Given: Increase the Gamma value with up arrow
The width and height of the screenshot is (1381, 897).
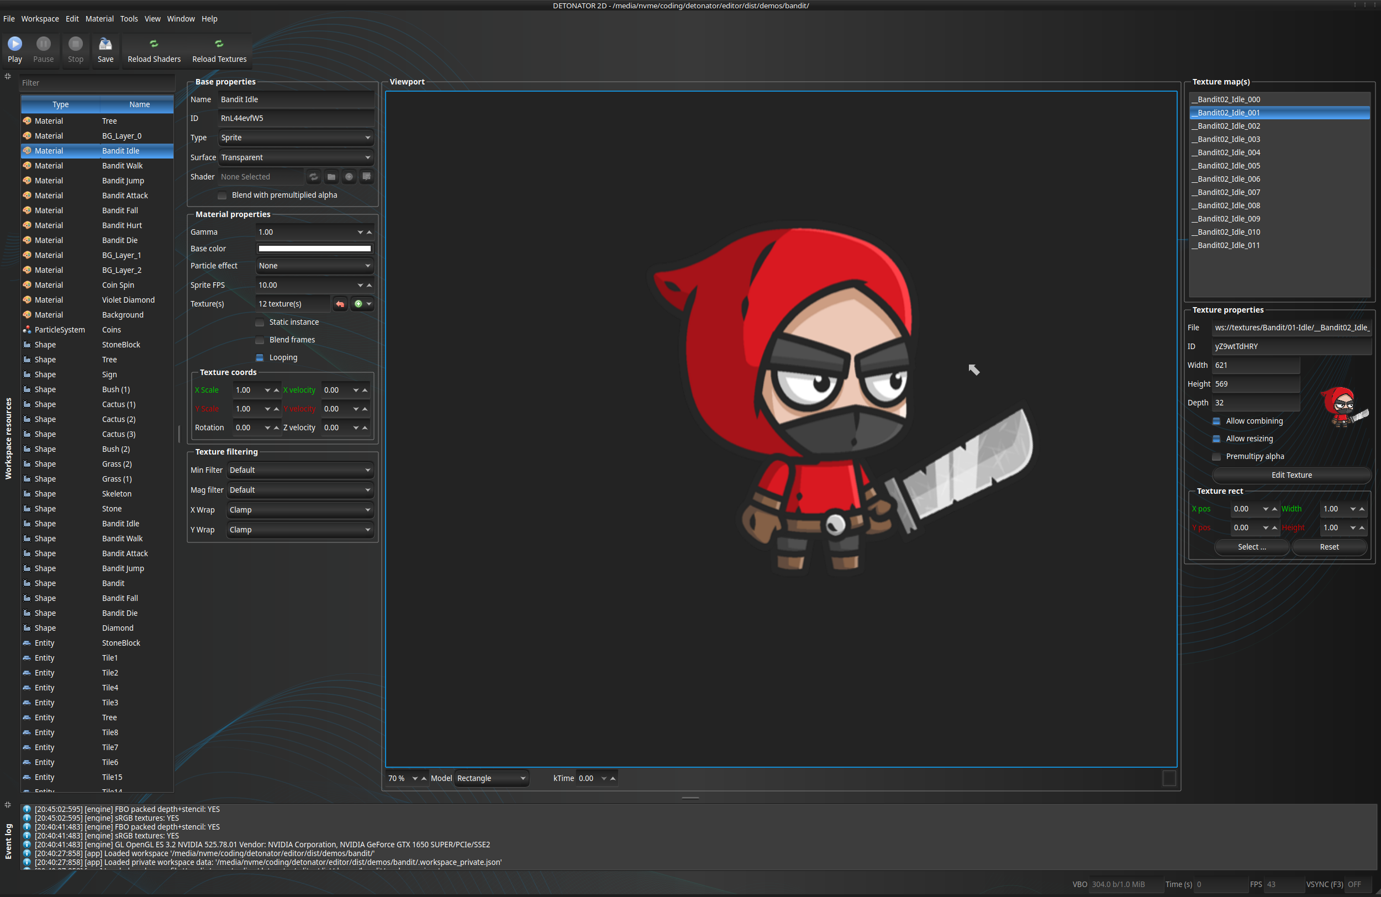Looking at the screenshot, I should [369, 232].
